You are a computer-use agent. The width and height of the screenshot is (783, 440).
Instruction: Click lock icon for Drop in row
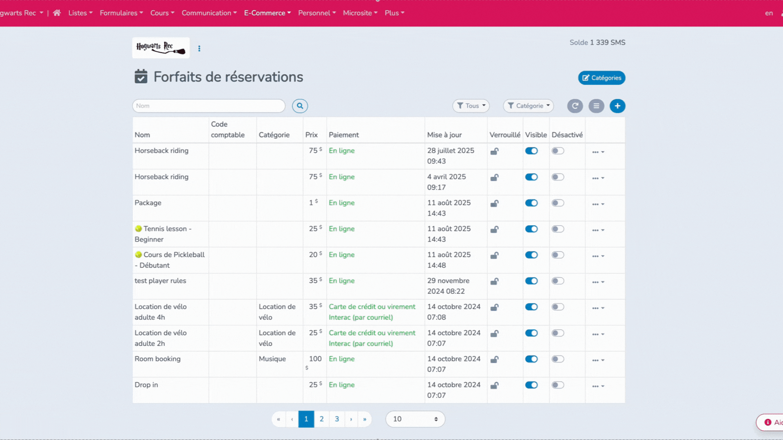[x=494, y=385]
